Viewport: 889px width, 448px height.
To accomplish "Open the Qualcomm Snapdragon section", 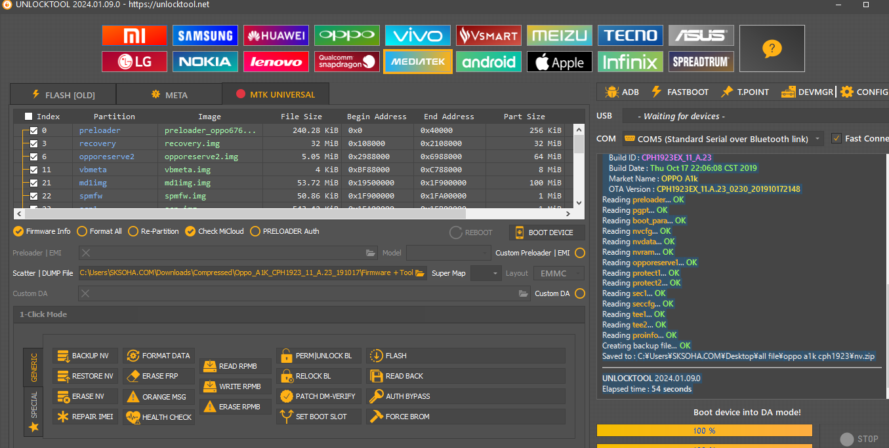I will click(x=347, y=62).
